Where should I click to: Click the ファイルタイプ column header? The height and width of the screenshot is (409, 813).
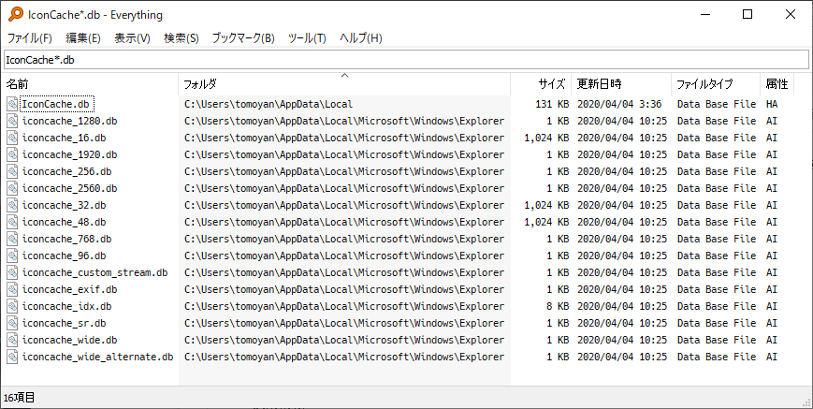point(716,84)
